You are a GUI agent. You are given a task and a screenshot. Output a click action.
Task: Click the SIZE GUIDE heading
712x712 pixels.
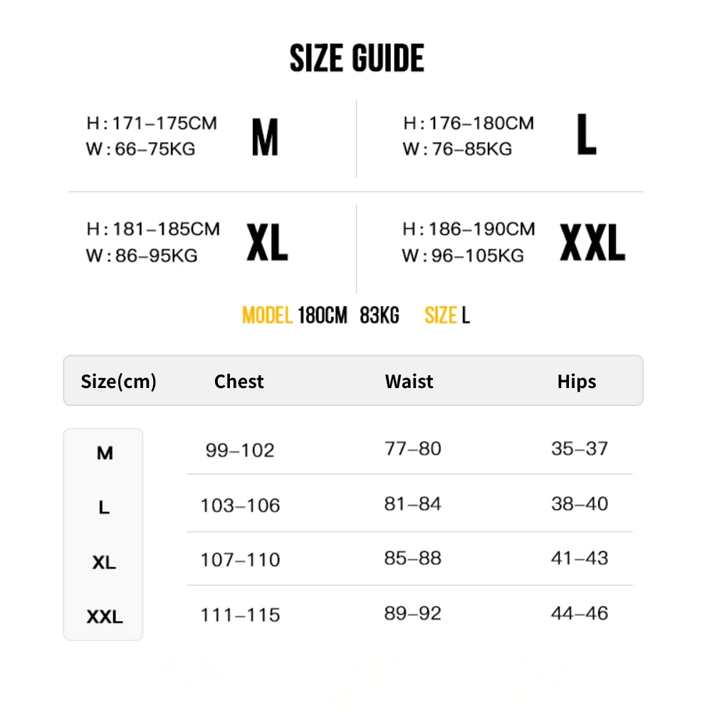coord(357,58)
